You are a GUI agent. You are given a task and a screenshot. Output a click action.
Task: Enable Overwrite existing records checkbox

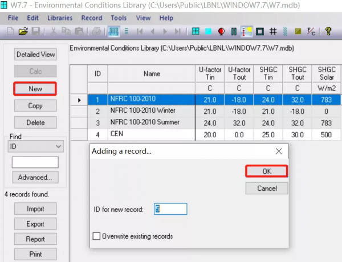point(96,236)
